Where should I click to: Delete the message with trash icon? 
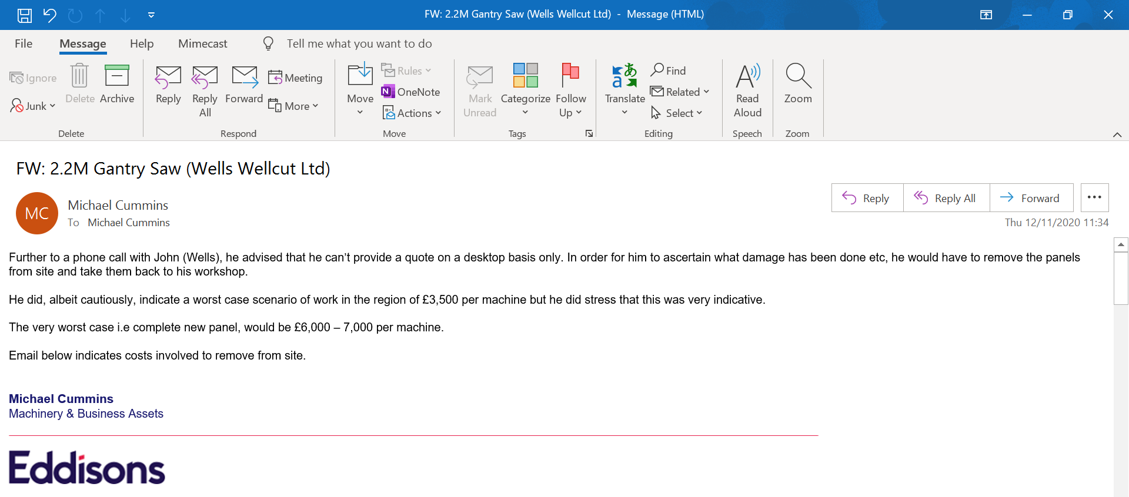click(x=80, y=83)
